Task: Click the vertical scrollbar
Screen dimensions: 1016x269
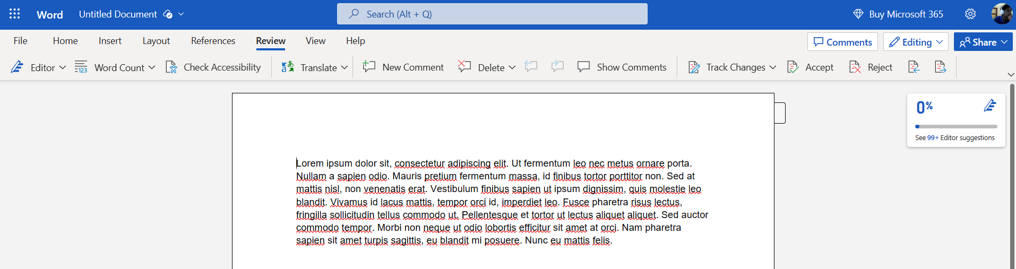Action: point(1012,175)
